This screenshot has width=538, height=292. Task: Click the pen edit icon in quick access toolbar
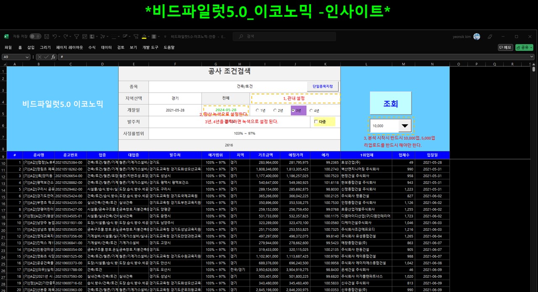[125, 36]
